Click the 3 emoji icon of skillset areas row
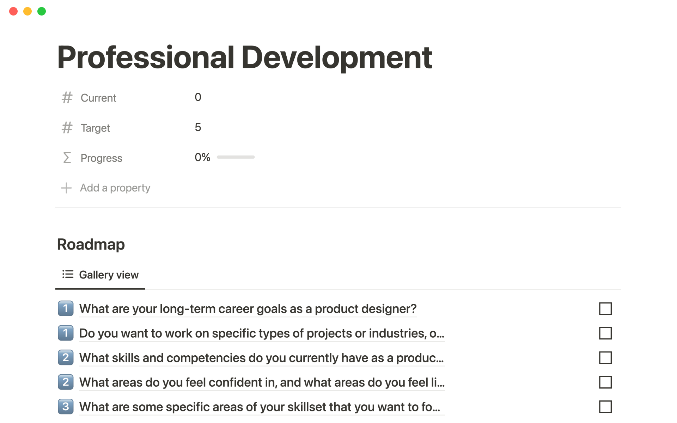 pyautogui.click(x=66, y=406)
